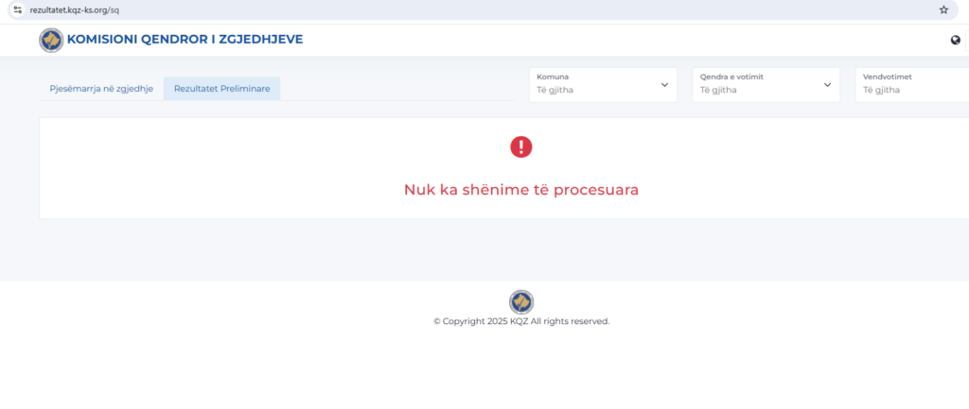
Task: Click the 'Të gjitha' value under Qendra e votimit
Action: [719, 91]
